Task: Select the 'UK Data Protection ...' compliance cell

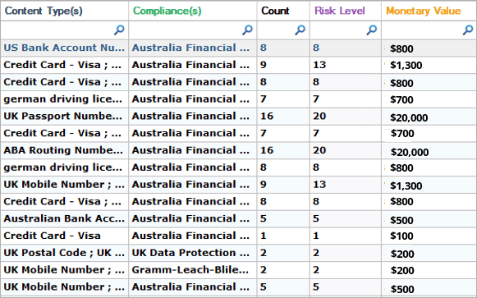Action: pos(193,253)
